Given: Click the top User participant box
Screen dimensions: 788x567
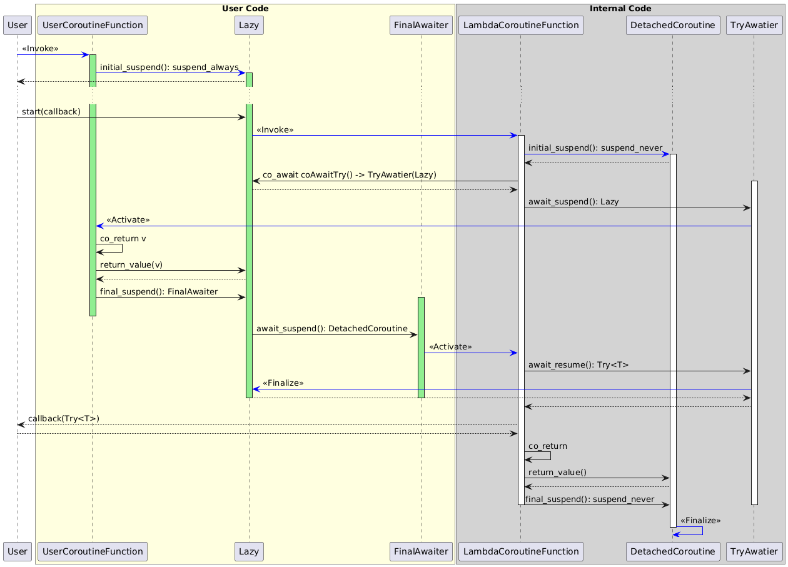Looking at the screenshot, I should (17, 25).
